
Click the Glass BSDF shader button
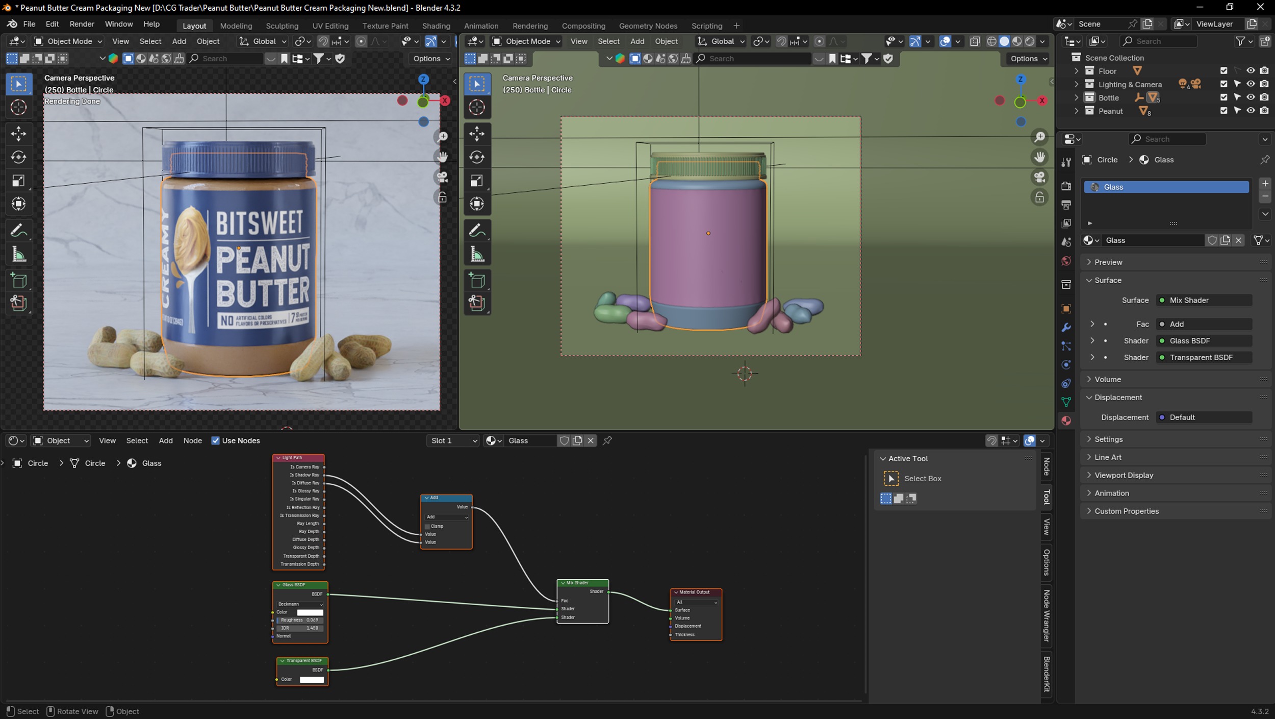click(1204, 341)
